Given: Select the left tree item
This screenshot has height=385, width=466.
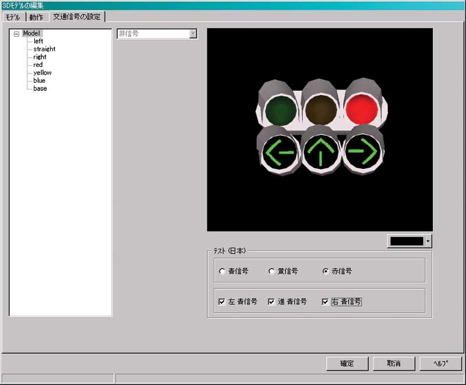Looking at the screenshot, I should tap(38, 41).
